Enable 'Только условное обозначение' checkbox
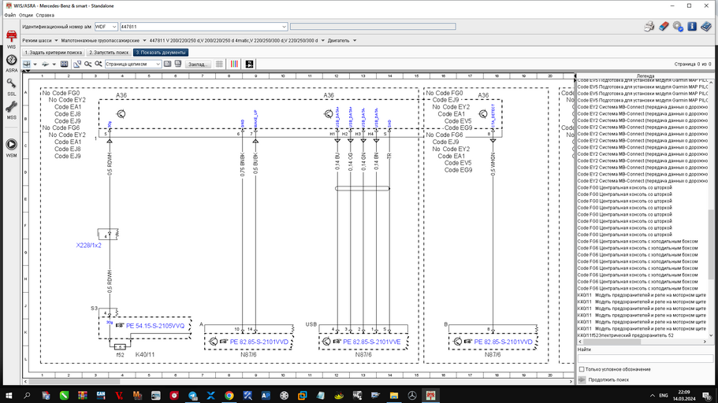 point(582,369)
